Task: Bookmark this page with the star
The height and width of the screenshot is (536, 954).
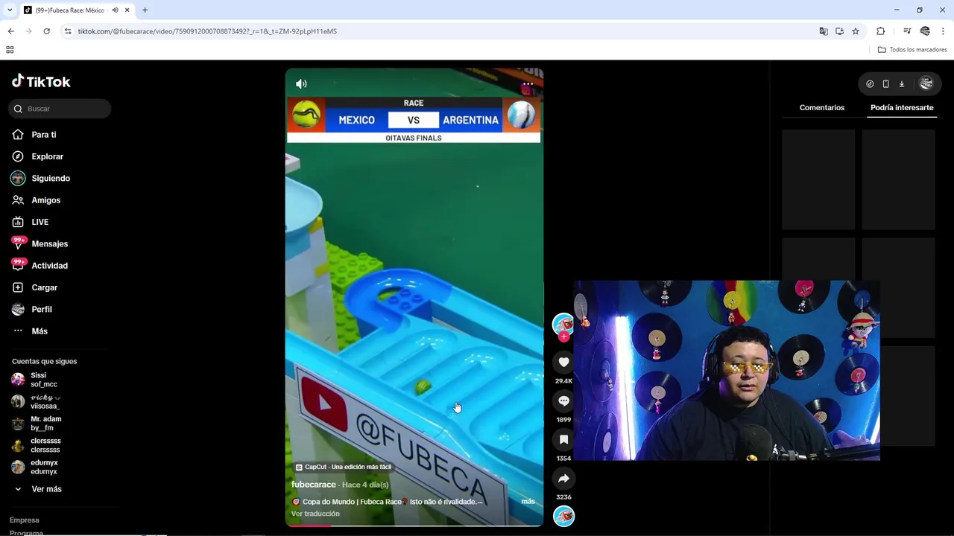Action: [x=856, y=31]
